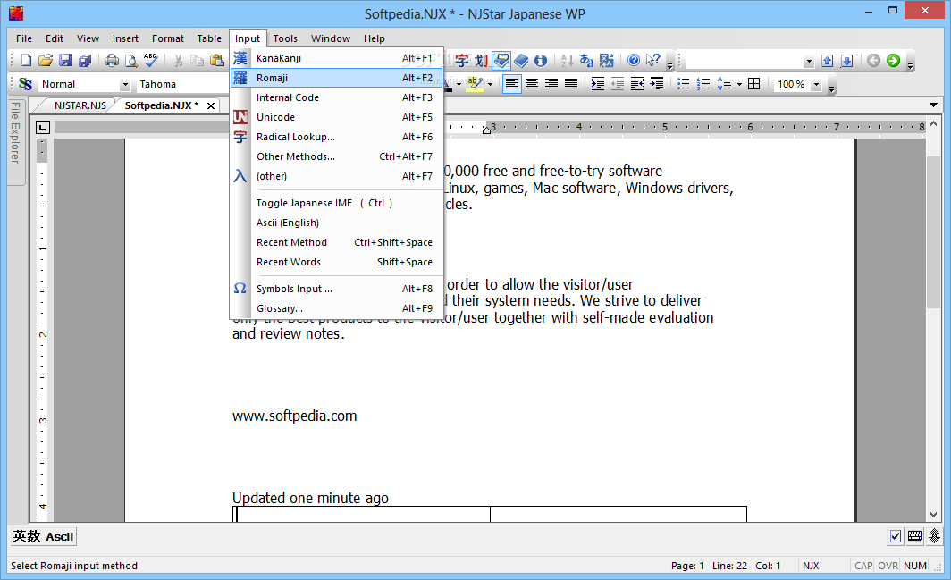Activate the What's This pointer help icon
The height and width of the screenshot is (580, 951).
653,60
